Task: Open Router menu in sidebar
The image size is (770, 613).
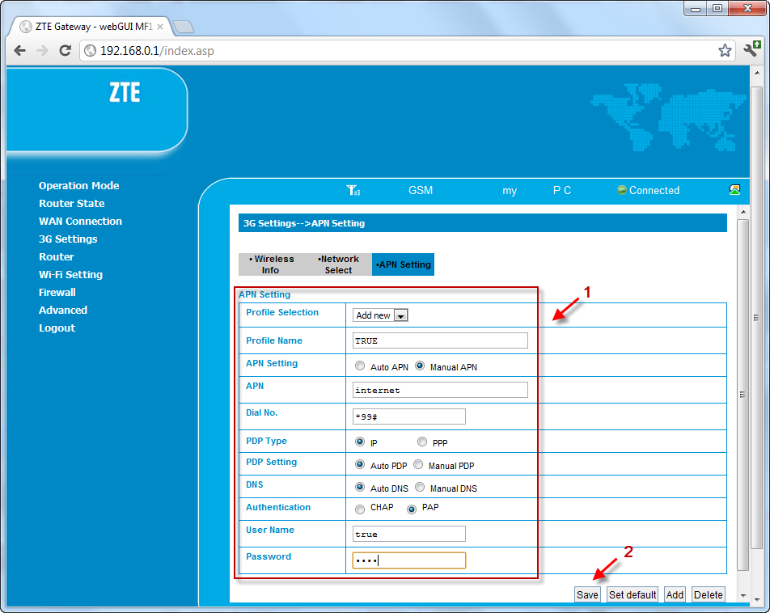Action: click(57, 257)
